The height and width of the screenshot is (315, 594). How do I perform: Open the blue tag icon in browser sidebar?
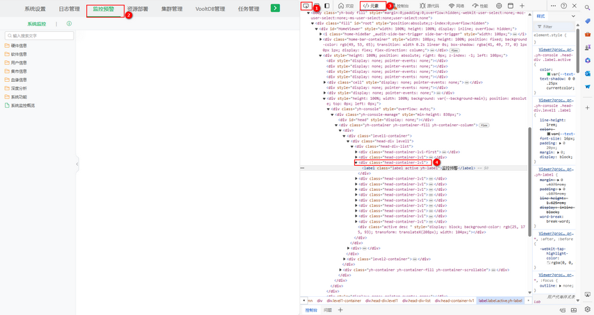tap(588, 22)
